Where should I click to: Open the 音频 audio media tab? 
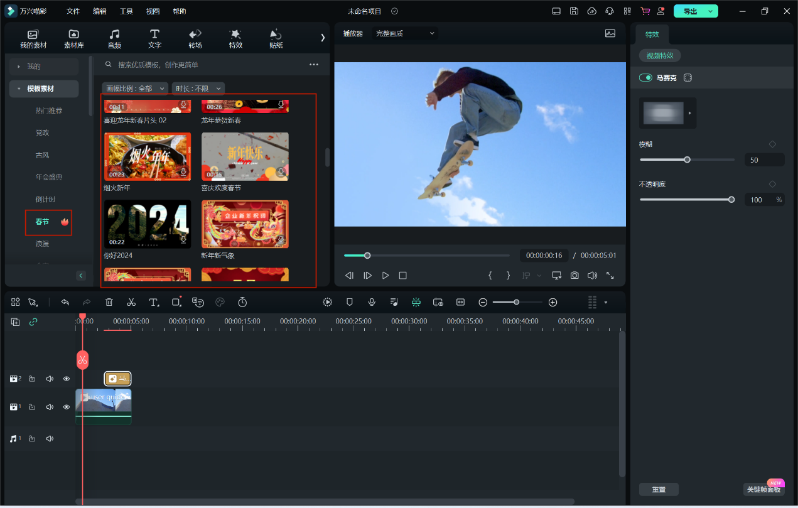[x=114, y=38]
